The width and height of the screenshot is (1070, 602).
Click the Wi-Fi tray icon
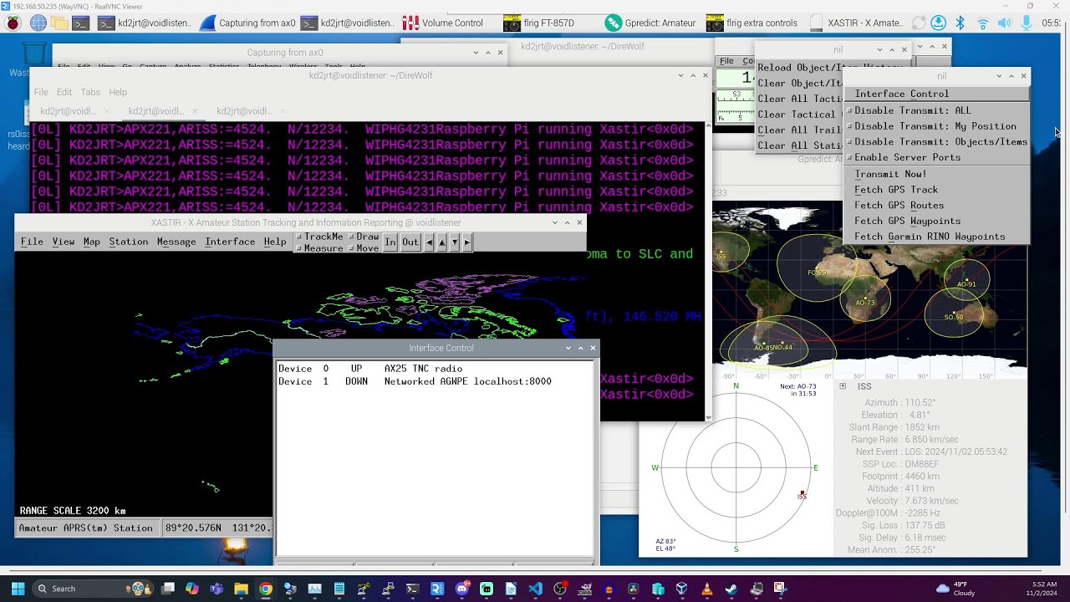click(983, 23)
